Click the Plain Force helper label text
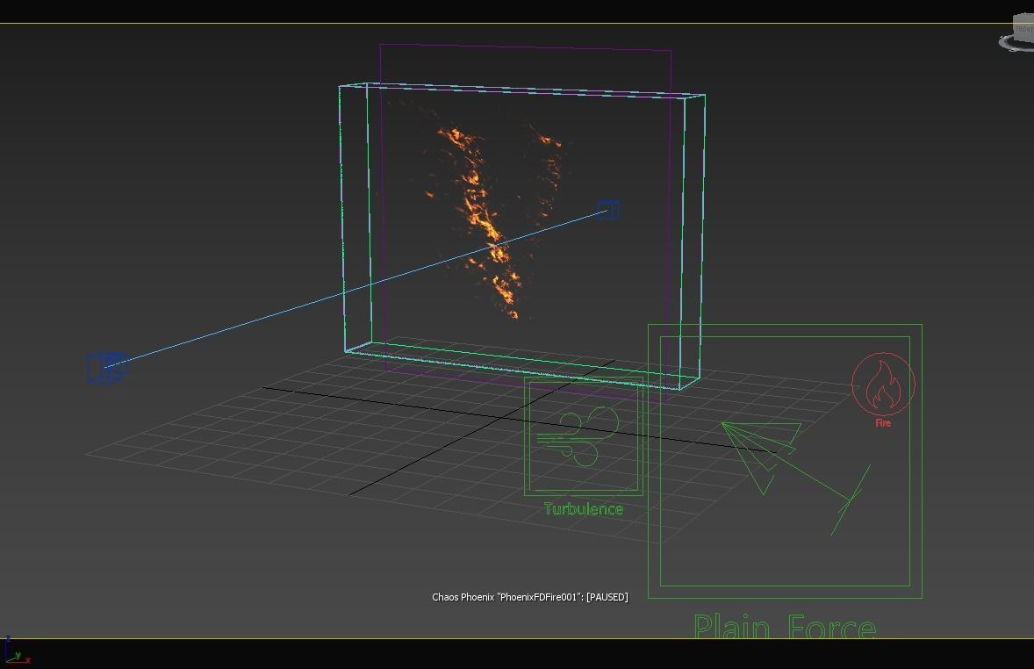This screenshot has height=669, width=1034. (x=785, y=625)
